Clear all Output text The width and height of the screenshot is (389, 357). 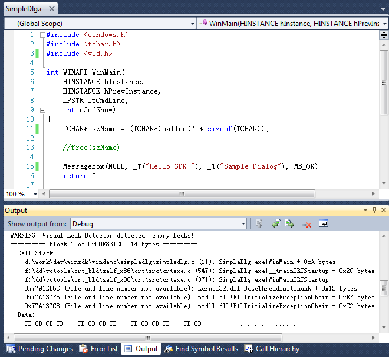point(306,224)
